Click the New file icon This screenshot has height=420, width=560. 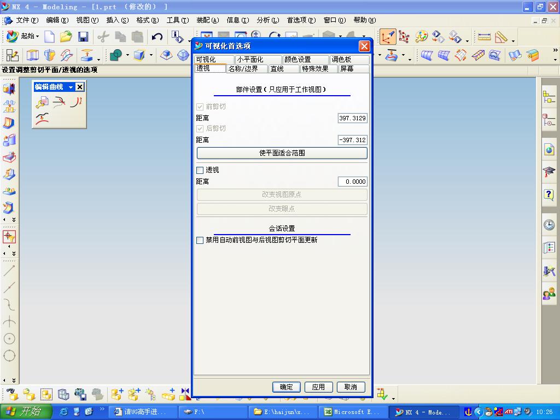click(50, 37)
